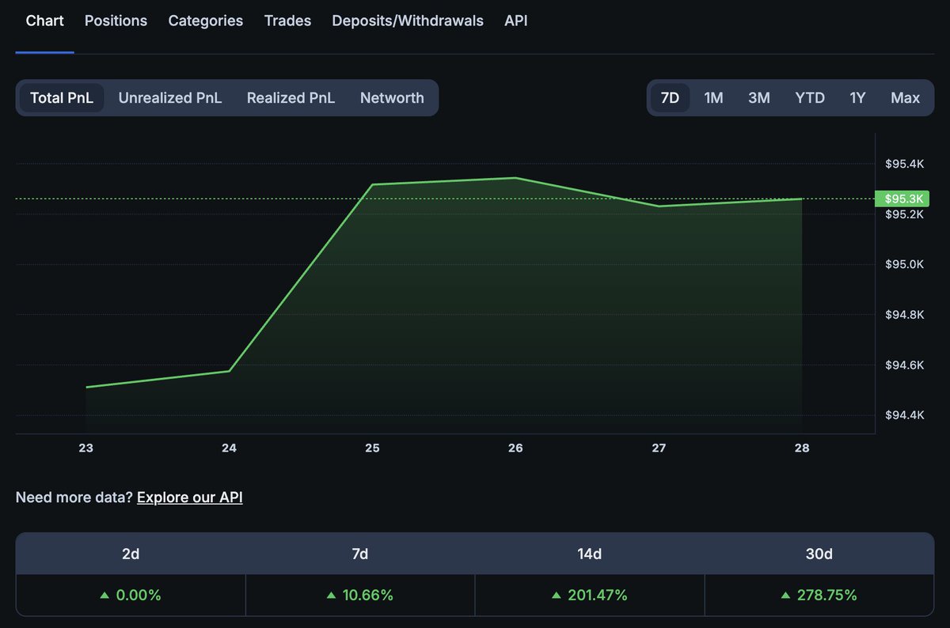Open the Categories tab
Viewport: 950px width, 628px height.
(x=206, y=21)
